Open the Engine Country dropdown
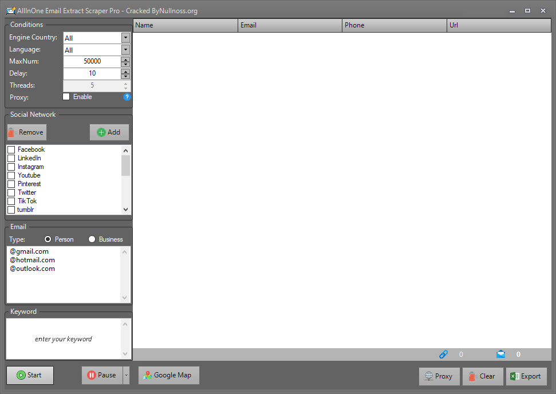 (125, 38)
